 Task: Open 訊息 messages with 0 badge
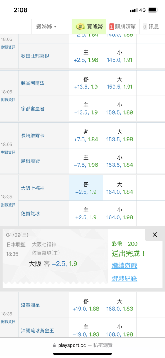[x=151, y=27]
